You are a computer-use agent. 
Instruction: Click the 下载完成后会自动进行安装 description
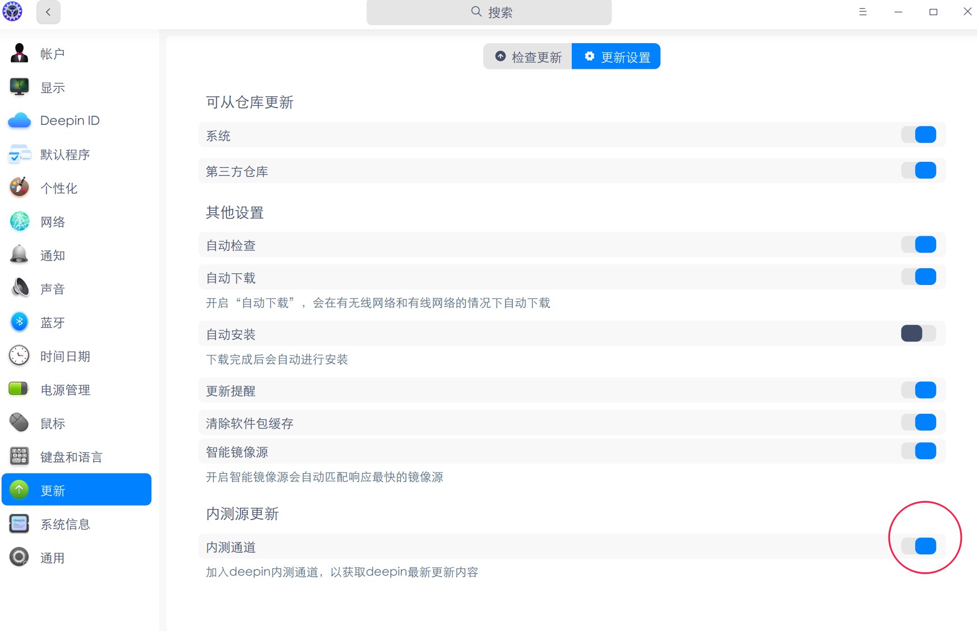277,359
